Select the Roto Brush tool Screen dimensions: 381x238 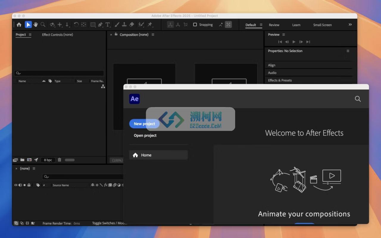(x=141, y=25)
